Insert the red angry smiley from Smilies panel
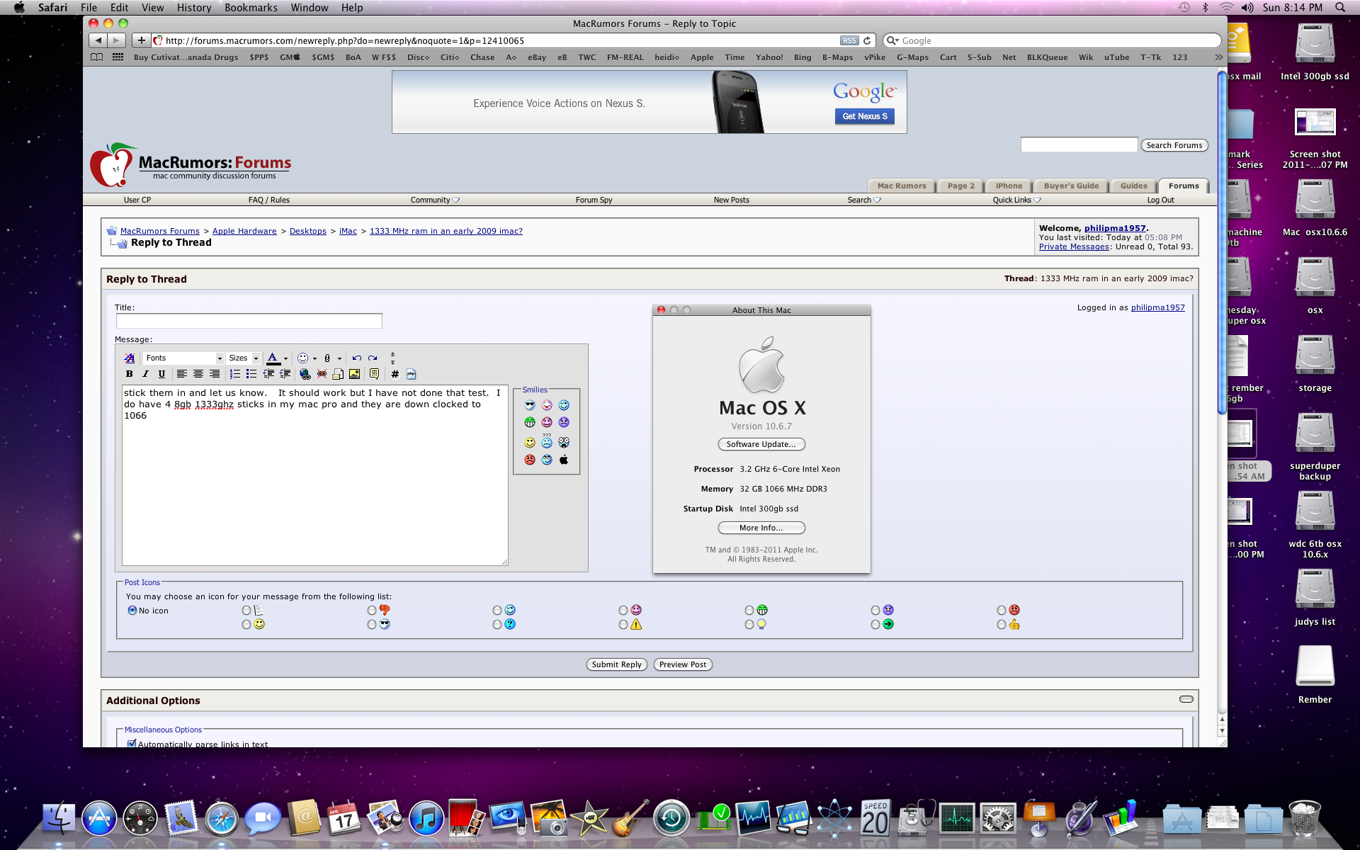Viewport: 1360px width, 850px height. (530, 460)
